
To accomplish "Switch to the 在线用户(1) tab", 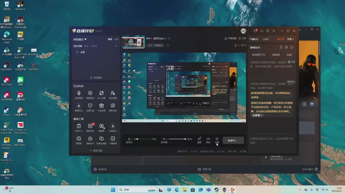I will 258,55.
